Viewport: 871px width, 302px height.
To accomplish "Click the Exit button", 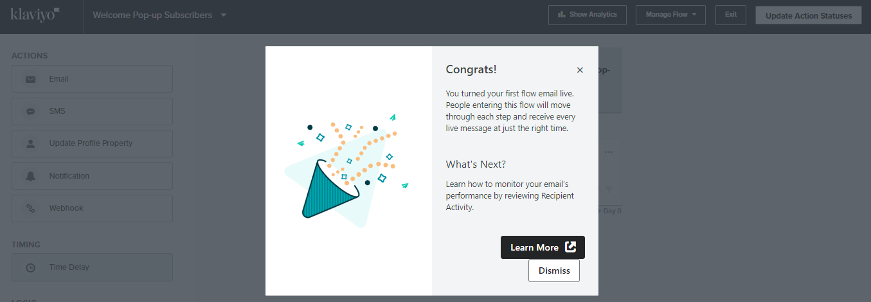I will click(x=731, y=15).
